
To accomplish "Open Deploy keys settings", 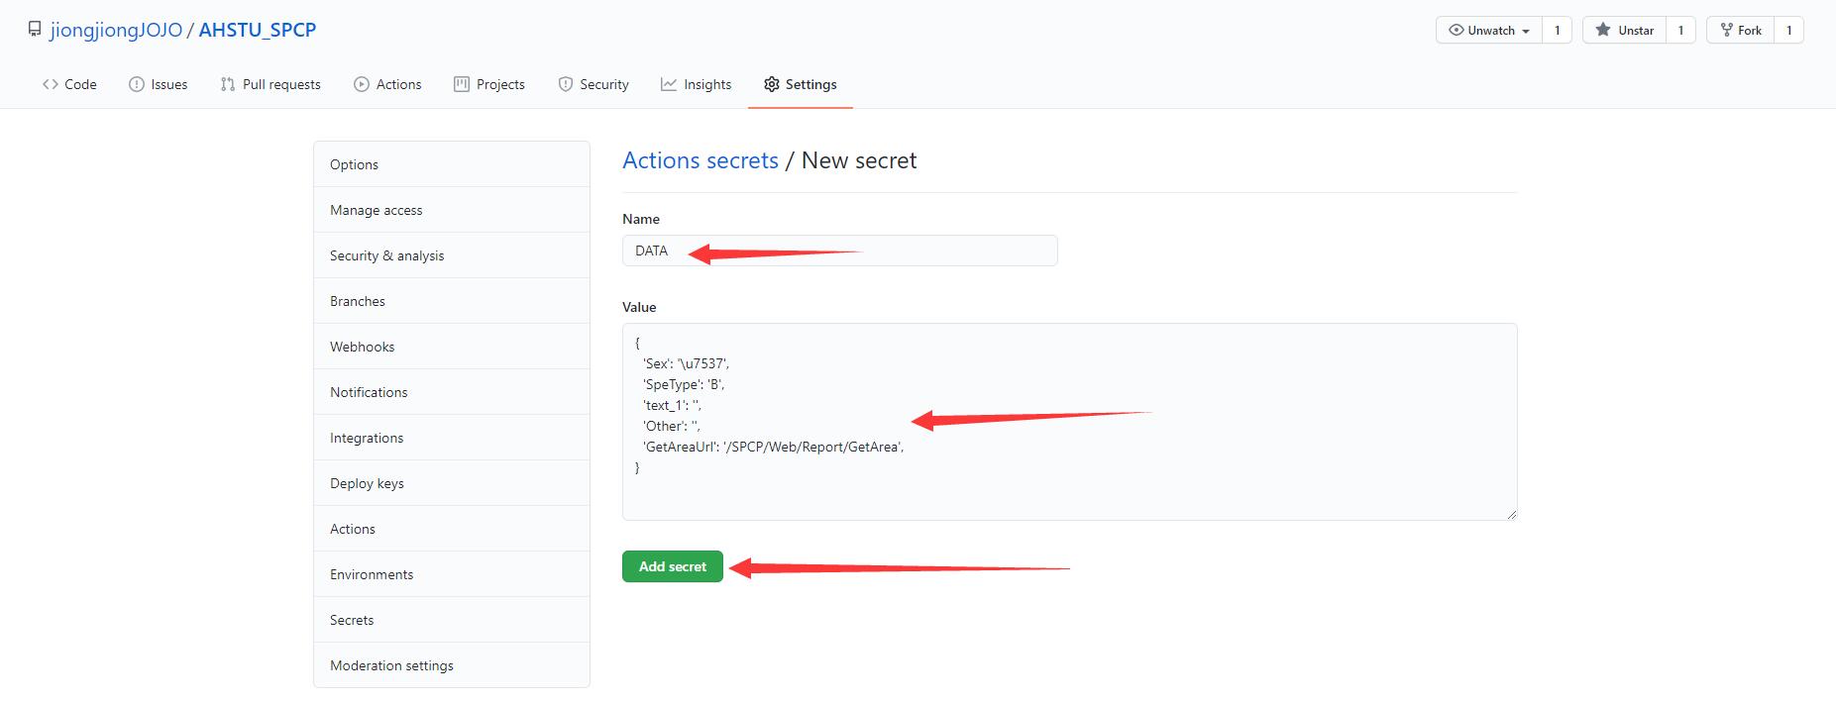I will pos(452,483).
